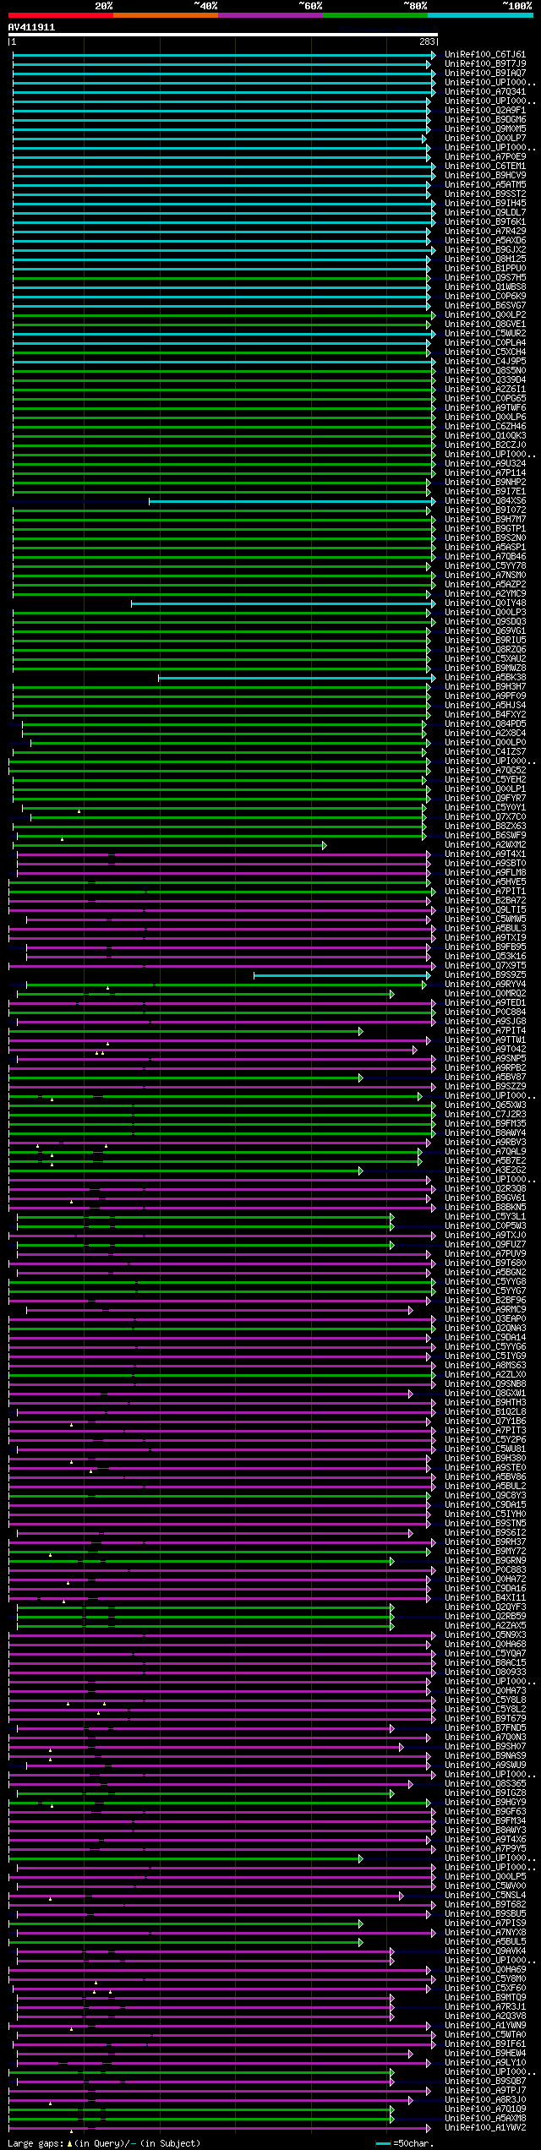Select UniRef100_B9MWZ8 label
The height and width of the screenshot is (2150, 541).
point(485,668)
